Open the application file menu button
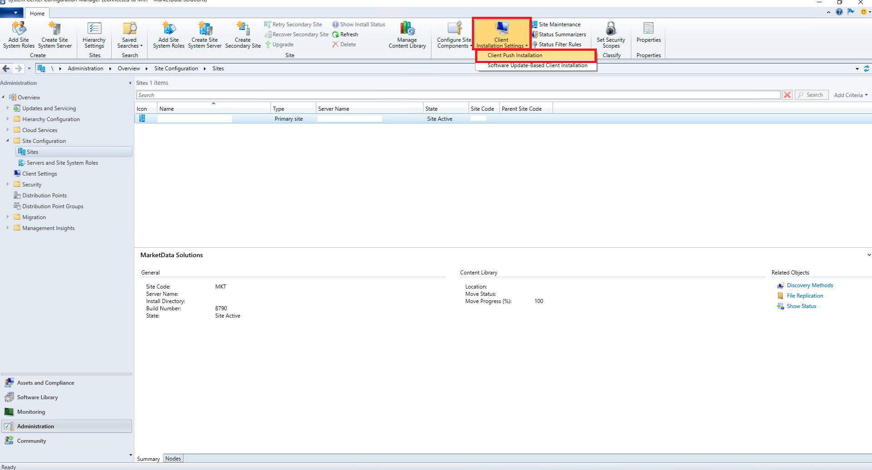 pyautogui.click(x=12, y=13)
